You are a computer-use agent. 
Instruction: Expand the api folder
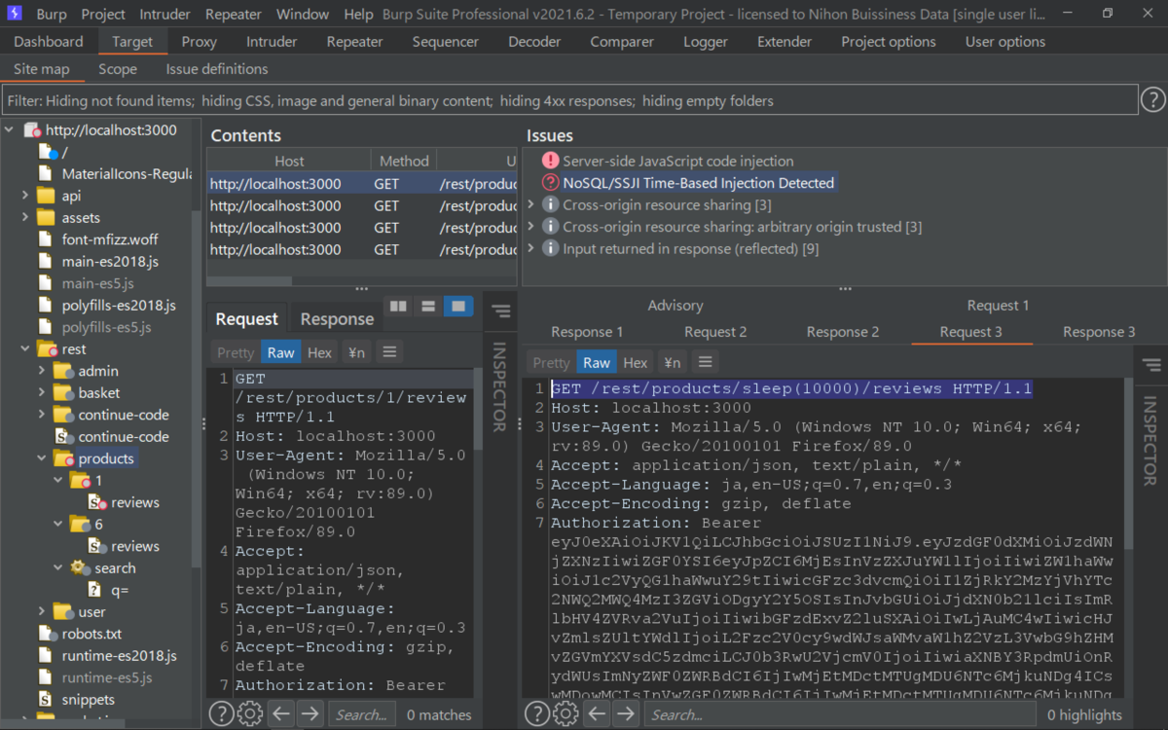pyautogui.click(x=26, y=196)
